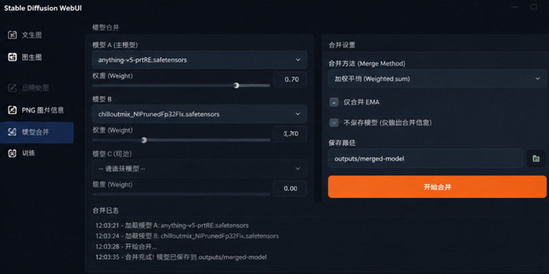Click the chevron arrow in the Merge Method dropdown
Screen dimensions: 549x274
click(538, 79)
